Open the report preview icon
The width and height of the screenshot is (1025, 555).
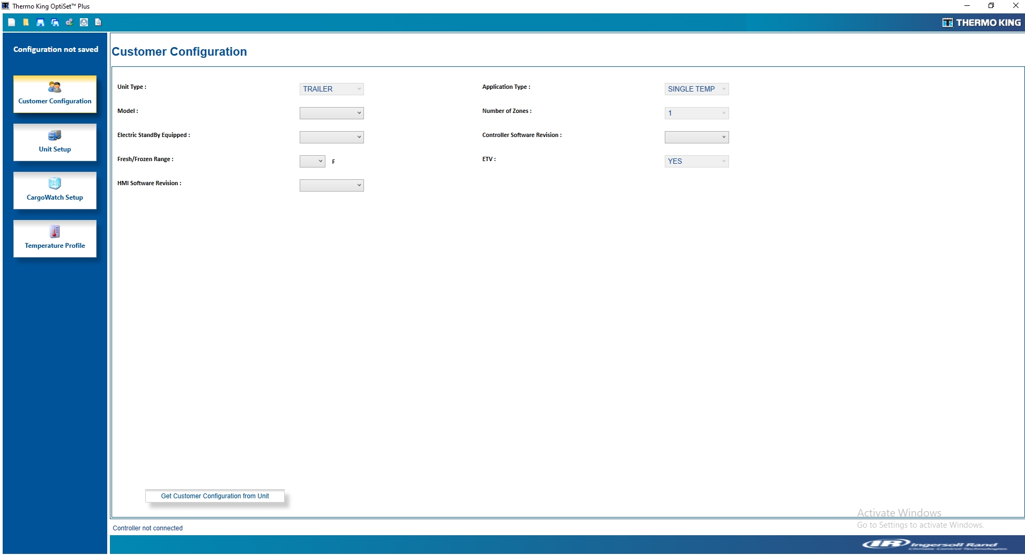pyautogui.click(x=98, y=22)
